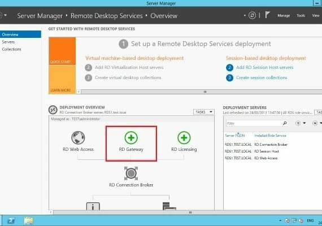Screen dimensions: 322x226
Task: Open the Deployment Overview TASKS dropdown
Action: 204,112
